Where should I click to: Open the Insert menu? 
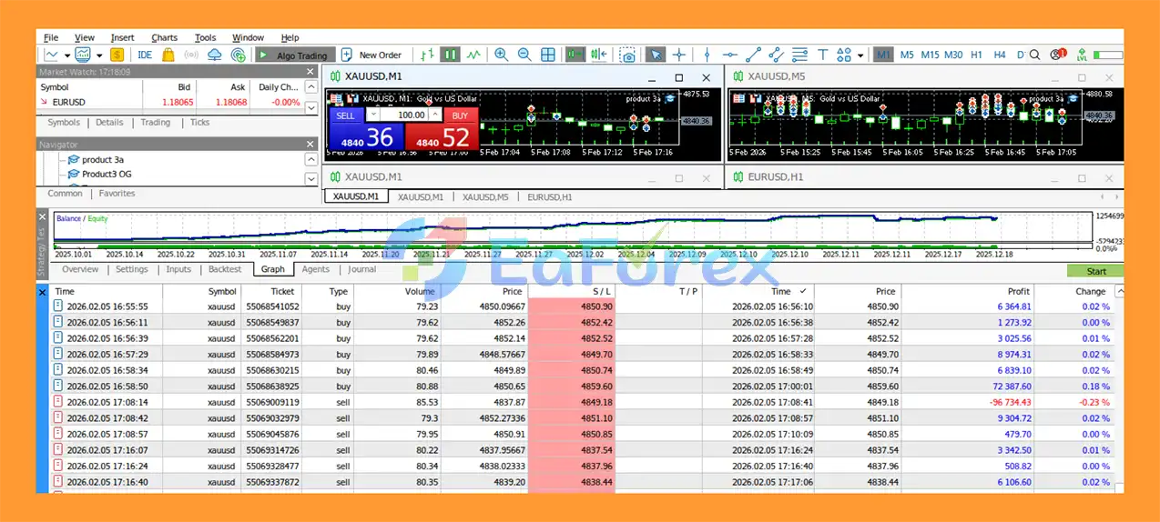[122, 37]
